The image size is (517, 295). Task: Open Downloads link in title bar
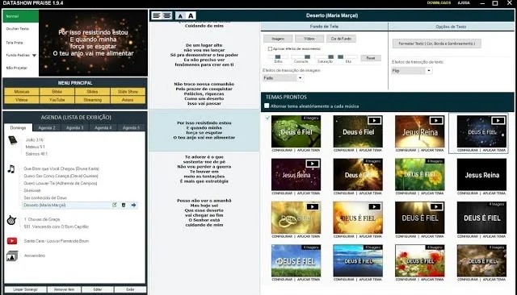439,2
